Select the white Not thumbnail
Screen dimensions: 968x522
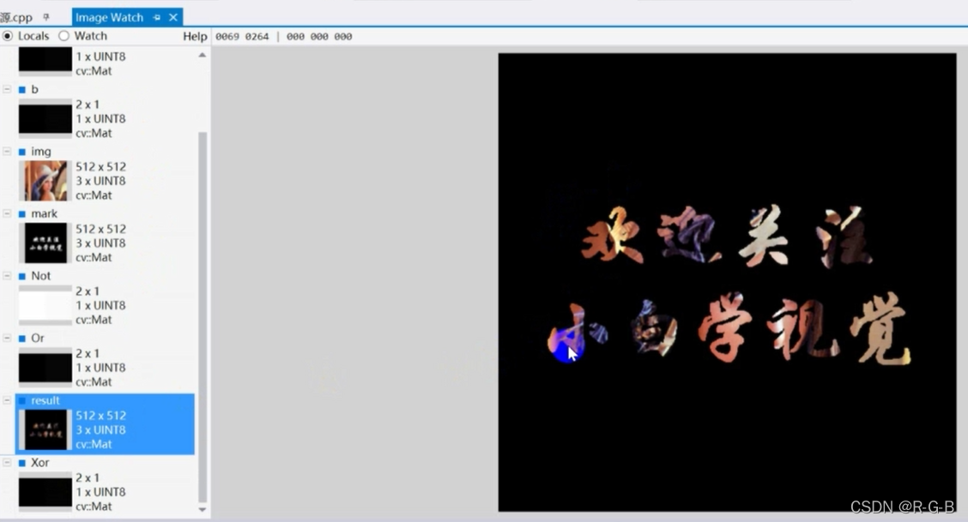coord(45,306)
